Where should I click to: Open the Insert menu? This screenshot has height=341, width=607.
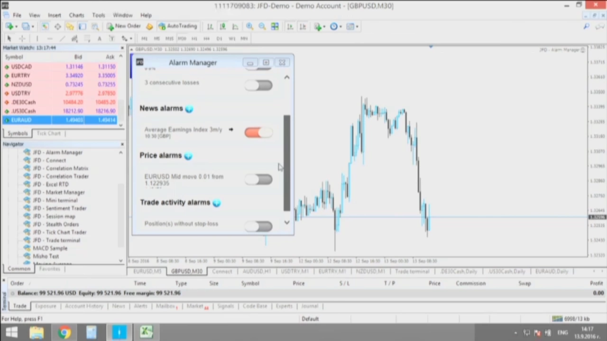click(54, 15)
